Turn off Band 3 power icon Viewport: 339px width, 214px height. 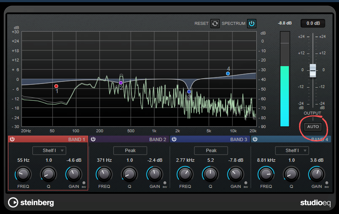point(174,139)
